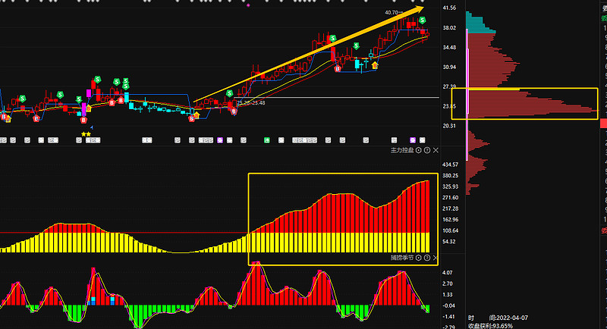Click the green S sell signal near 40.70 peak
The image size is (607, 329).
click(x=422, y=19)
